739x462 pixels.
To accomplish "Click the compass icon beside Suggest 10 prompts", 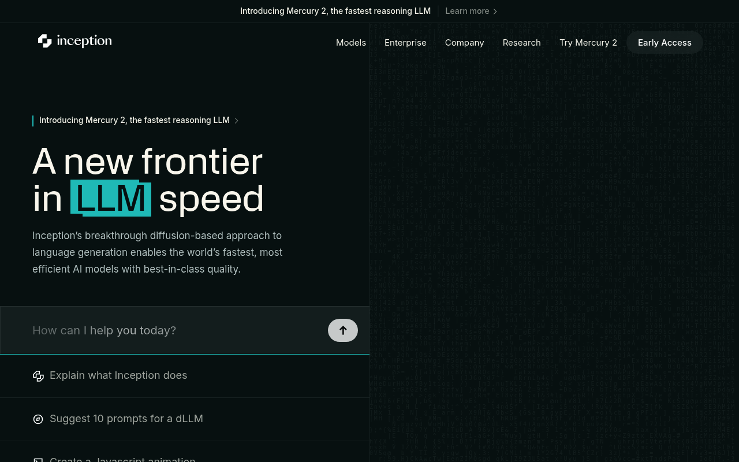I will (x=38, y=419).
